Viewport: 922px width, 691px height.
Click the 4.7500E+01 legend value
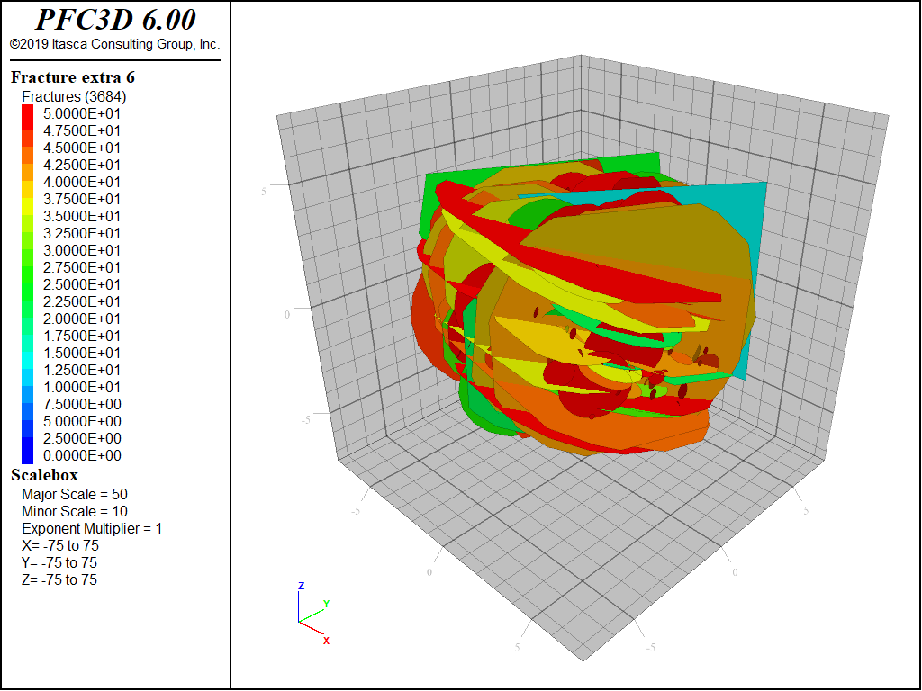[x=82, y=130]
